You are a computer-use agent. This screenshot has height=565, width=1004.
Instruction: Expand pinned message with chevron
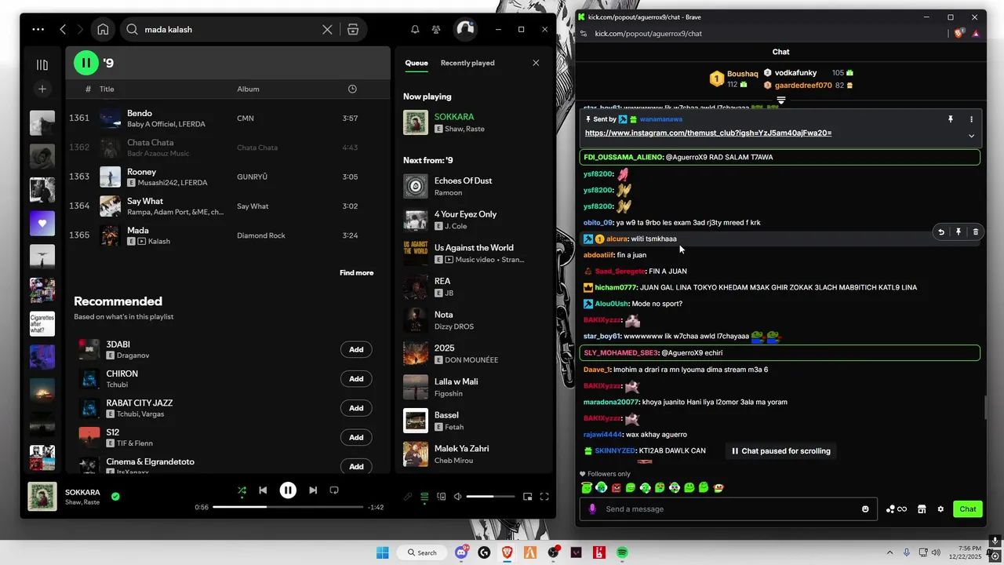(x=971, y=136)
